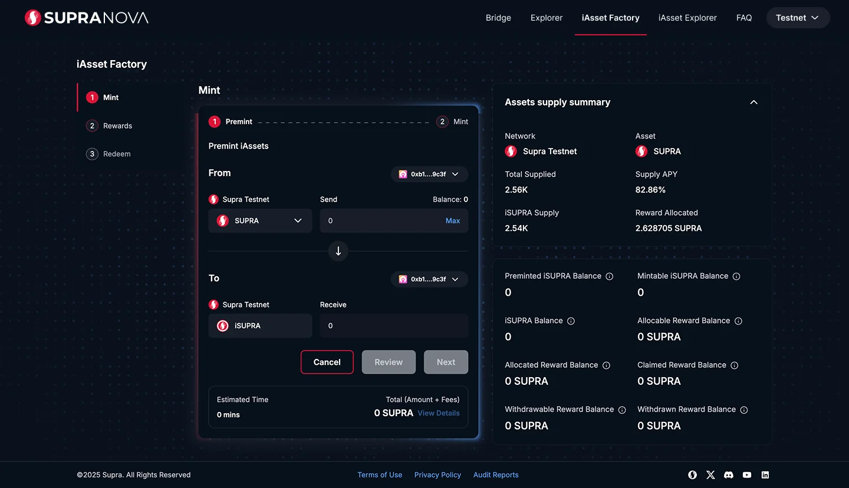Click the Estimated Time 0 mins text
Image resolution: width=849 pixels, height=488 pixels.
[x=228, y=415]
